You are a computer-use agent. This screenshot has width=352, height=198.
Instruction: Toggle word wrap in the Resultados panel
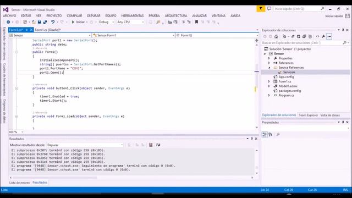[158, 145]
